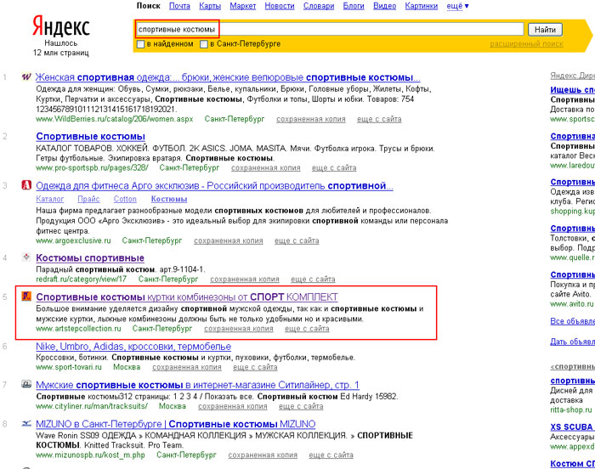
Task: Click the Yandex logo
Action: click(x=60, y=26)
